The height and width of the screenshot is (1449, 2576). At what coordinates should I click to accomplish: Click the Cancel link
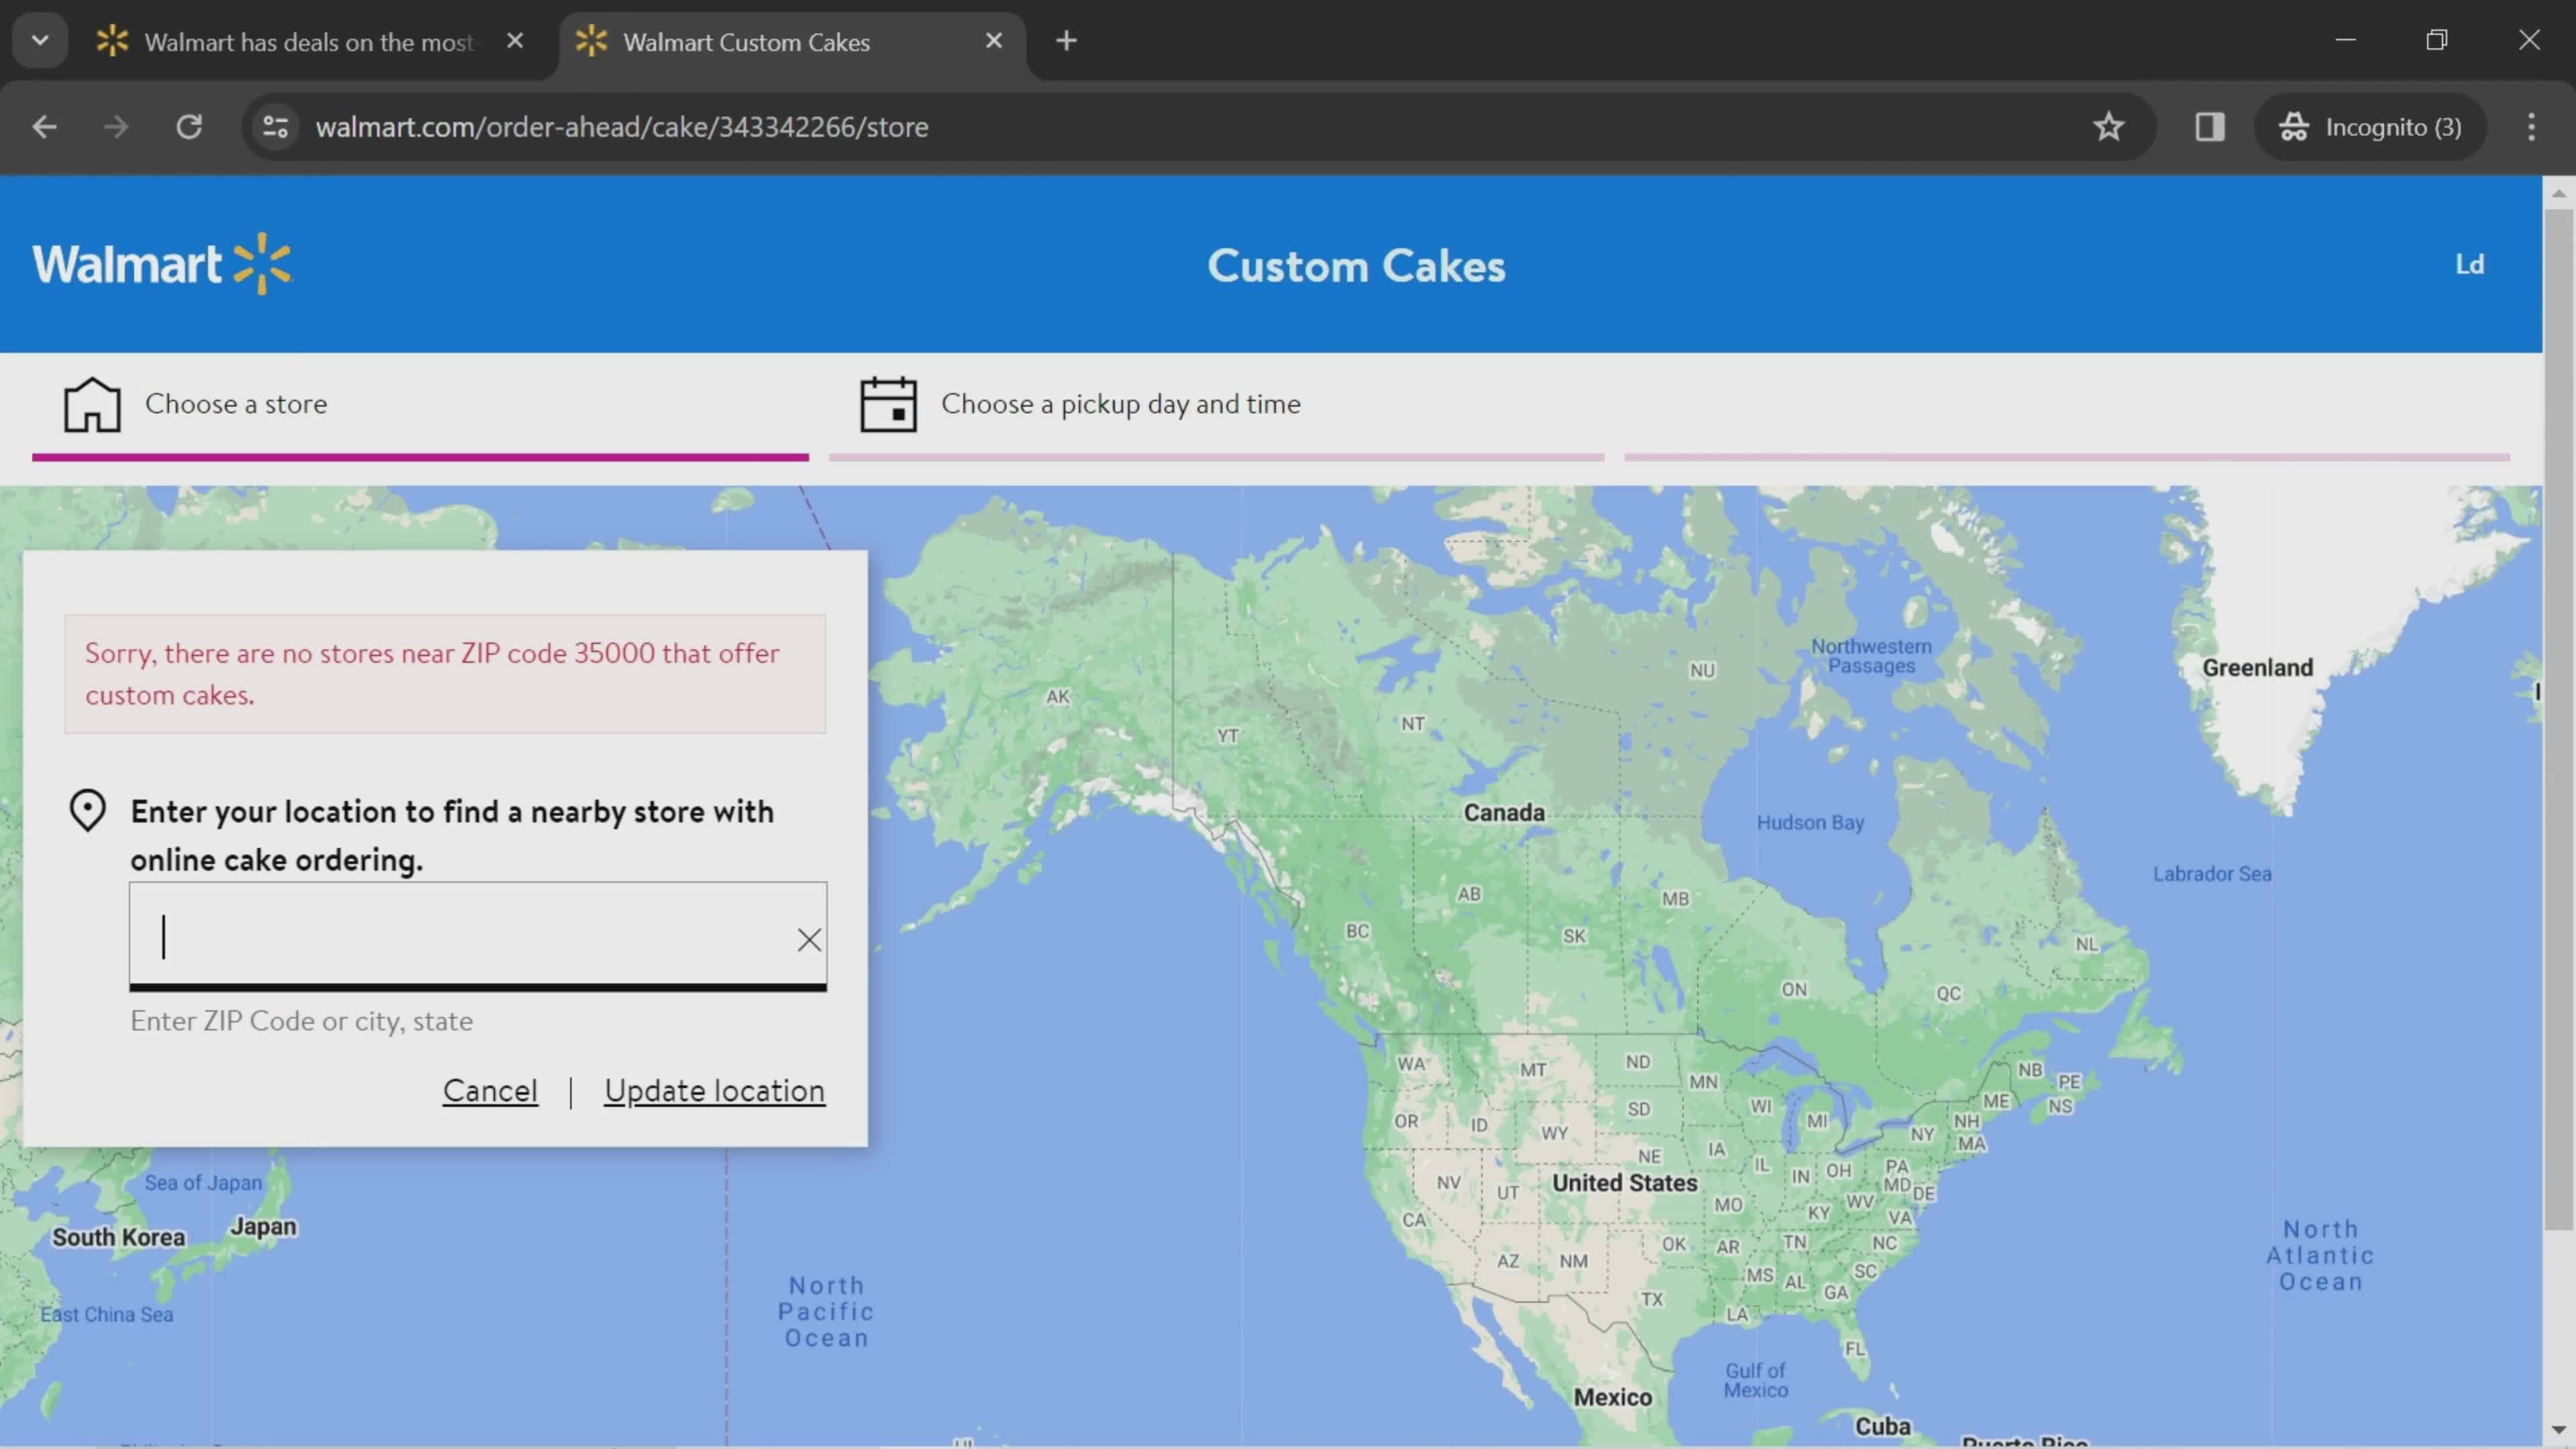point(490,1090)
